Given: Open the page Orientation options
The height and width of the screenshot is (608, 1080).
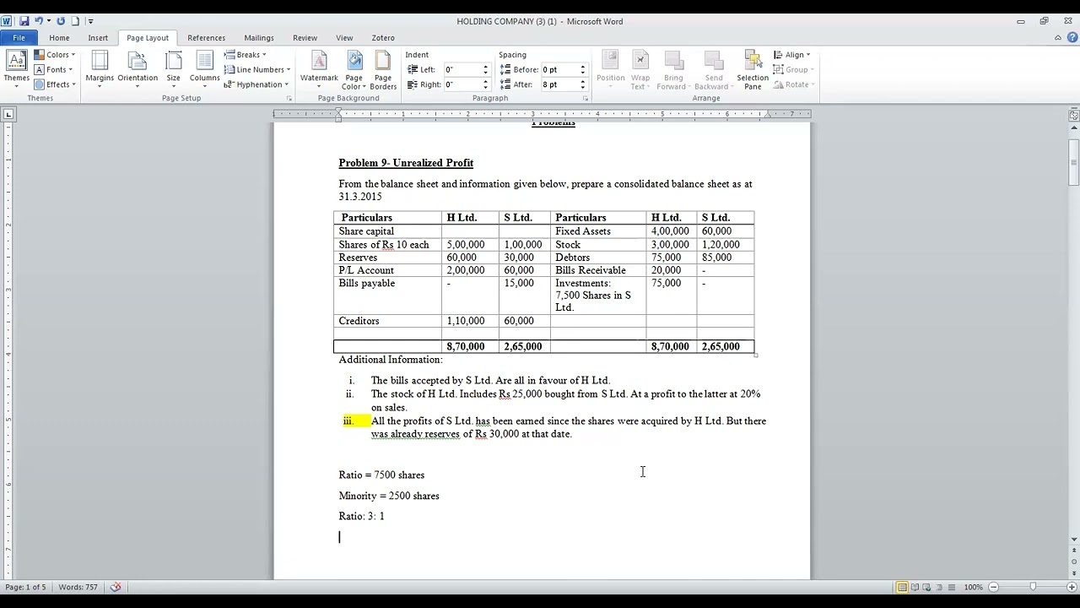Looking at the screenshot, I should tap(138, 70).
